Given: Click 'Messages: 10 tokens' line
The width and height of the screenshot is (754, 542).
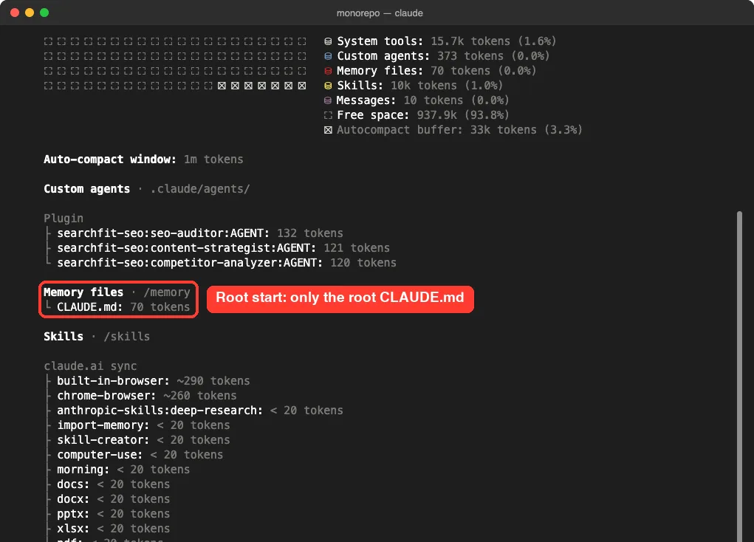Looking at the screenshot, I should (x=422, y=100).
